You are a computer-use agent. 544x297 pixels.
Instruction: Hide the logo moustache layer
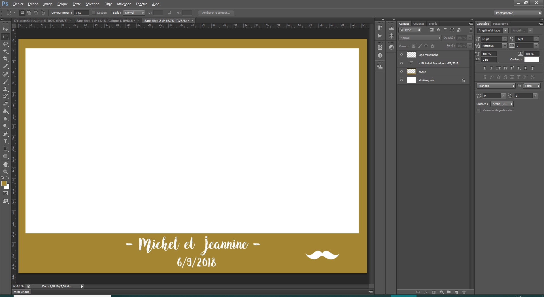coord(401,55)
